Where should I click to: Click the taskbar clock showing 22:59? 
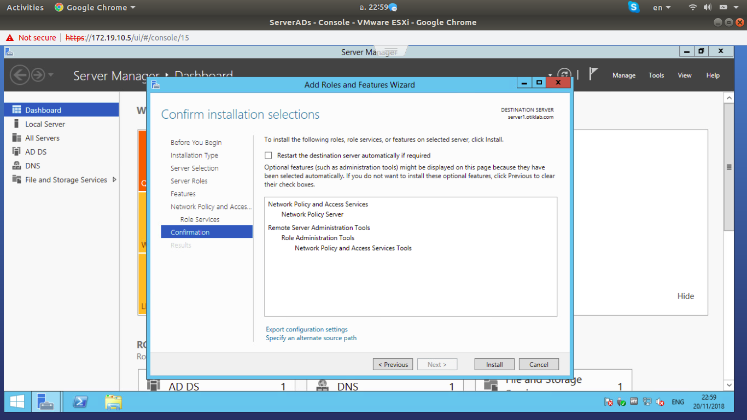[708, 402]
